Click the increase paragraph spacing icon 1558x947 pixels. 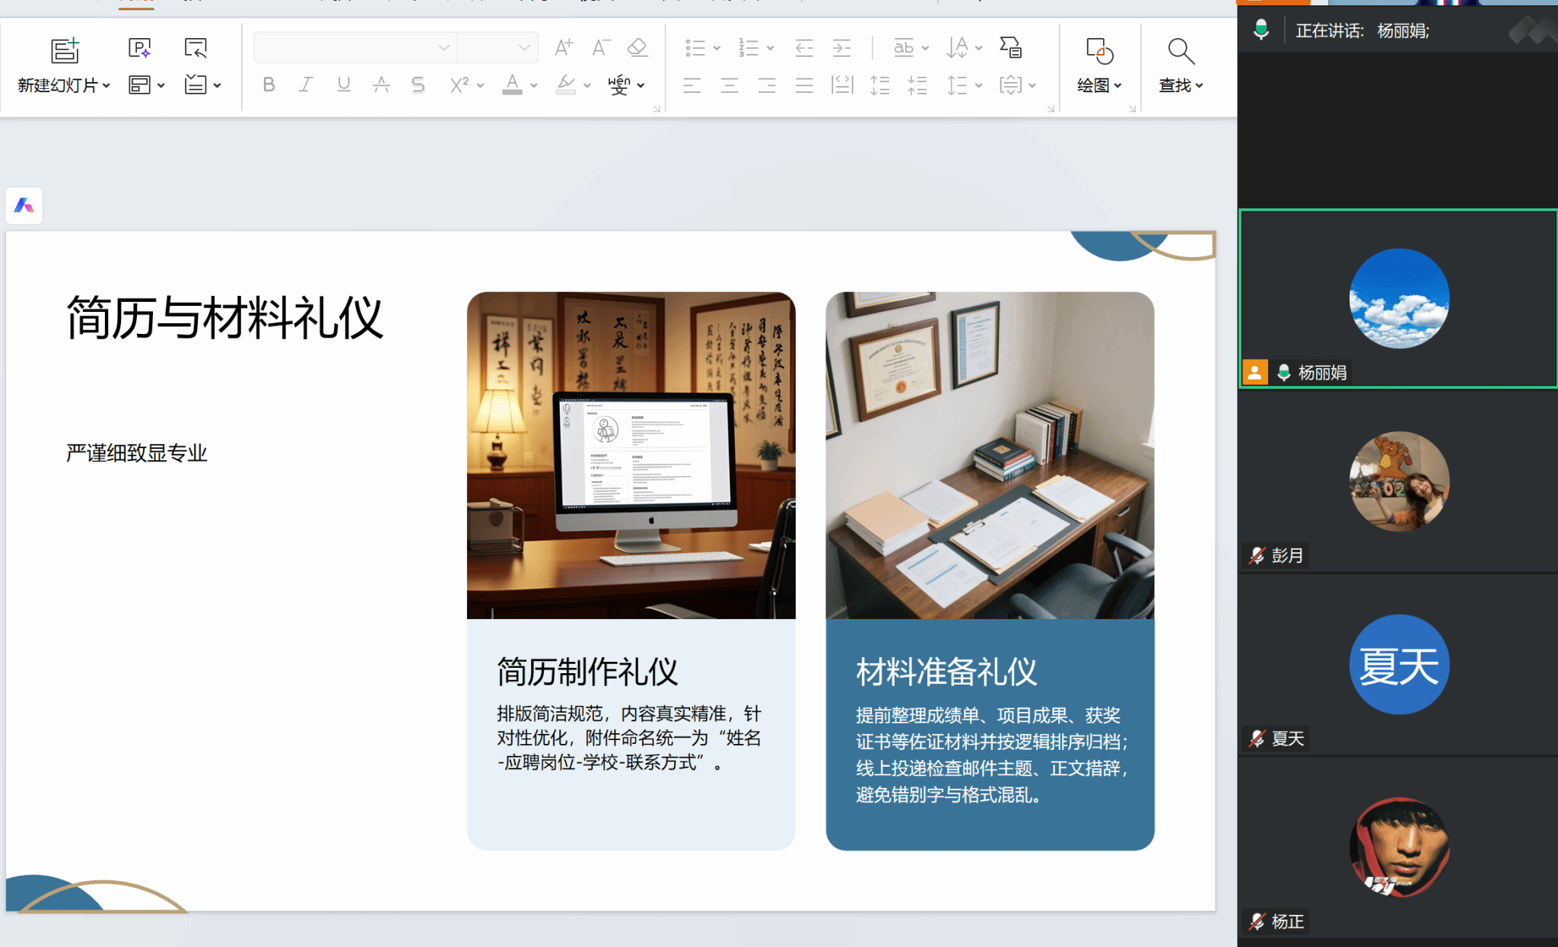click(x=879, y=84)
